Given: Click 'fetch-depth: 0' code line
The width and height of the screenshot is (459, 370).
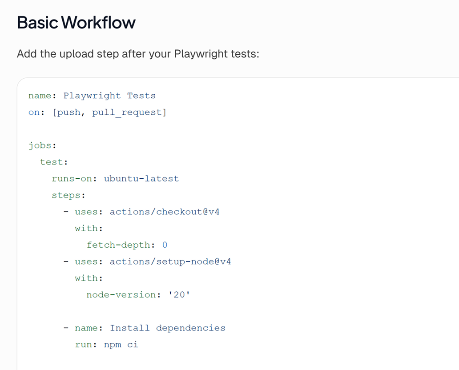Looking at the screenshot, I should coord(127,245).
